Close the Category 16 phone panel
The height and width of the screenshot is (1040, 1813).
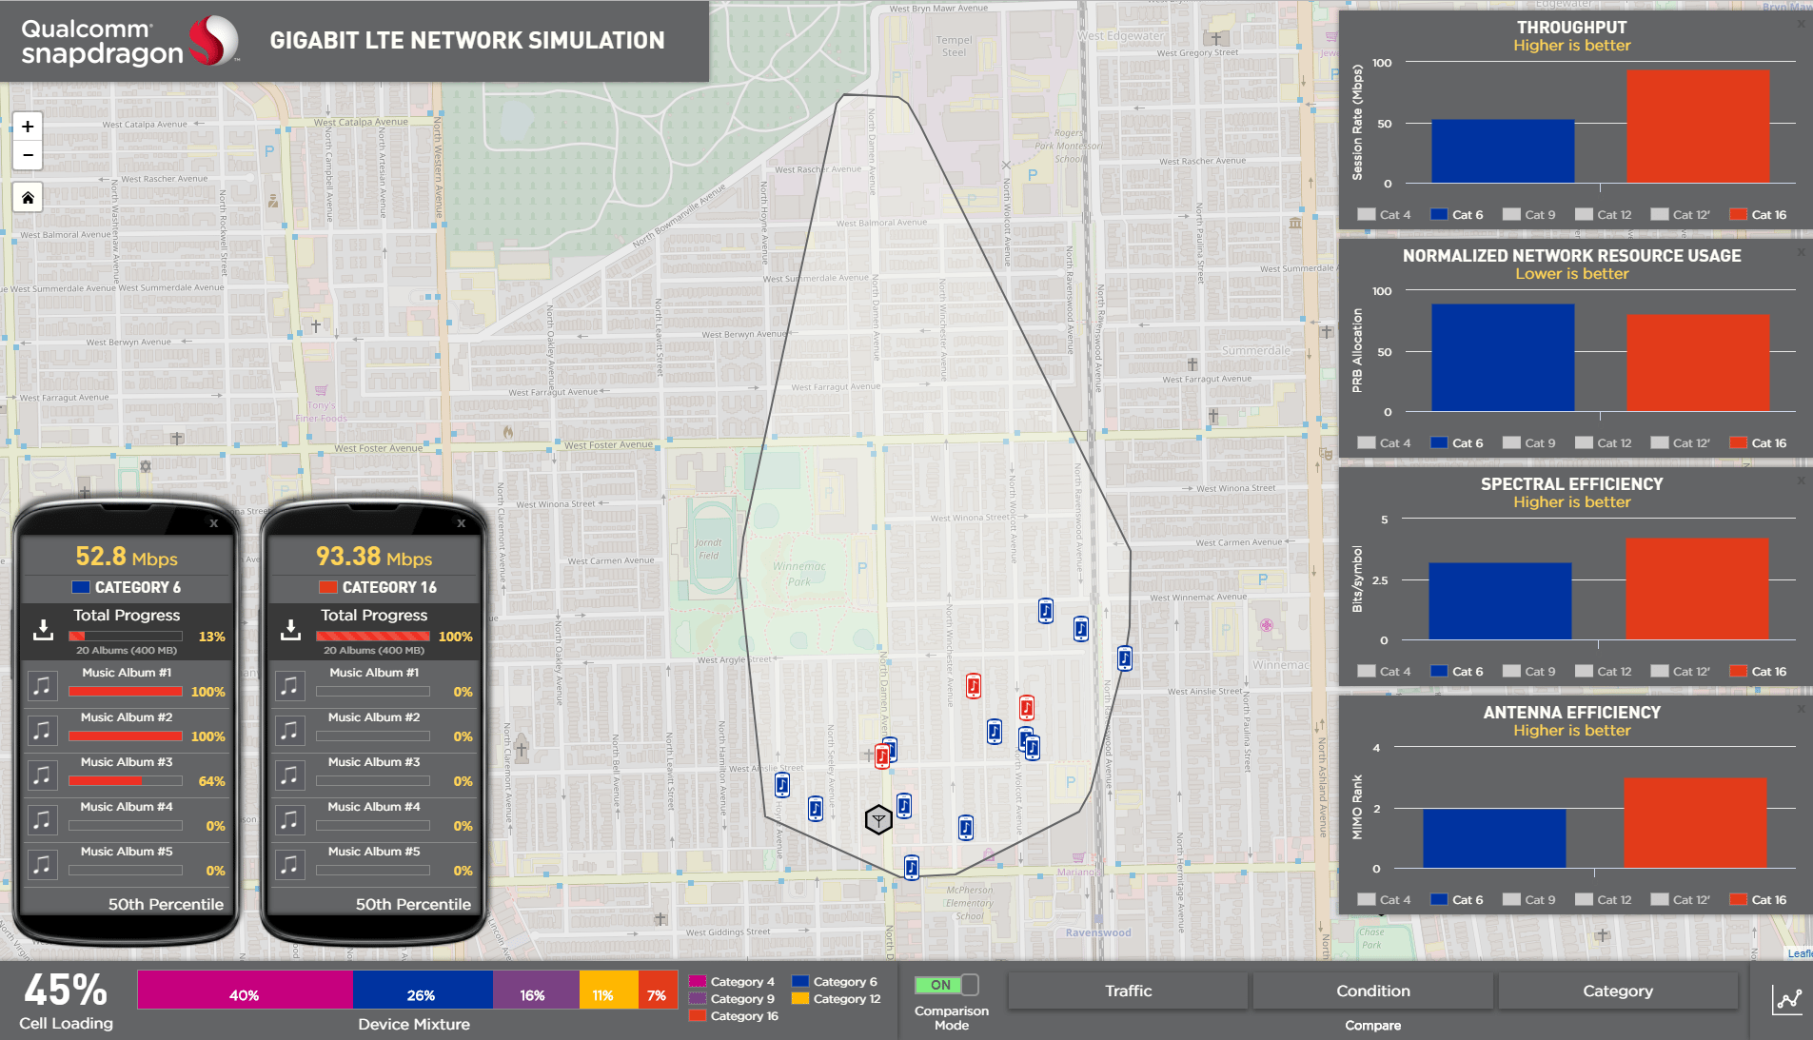461,523
